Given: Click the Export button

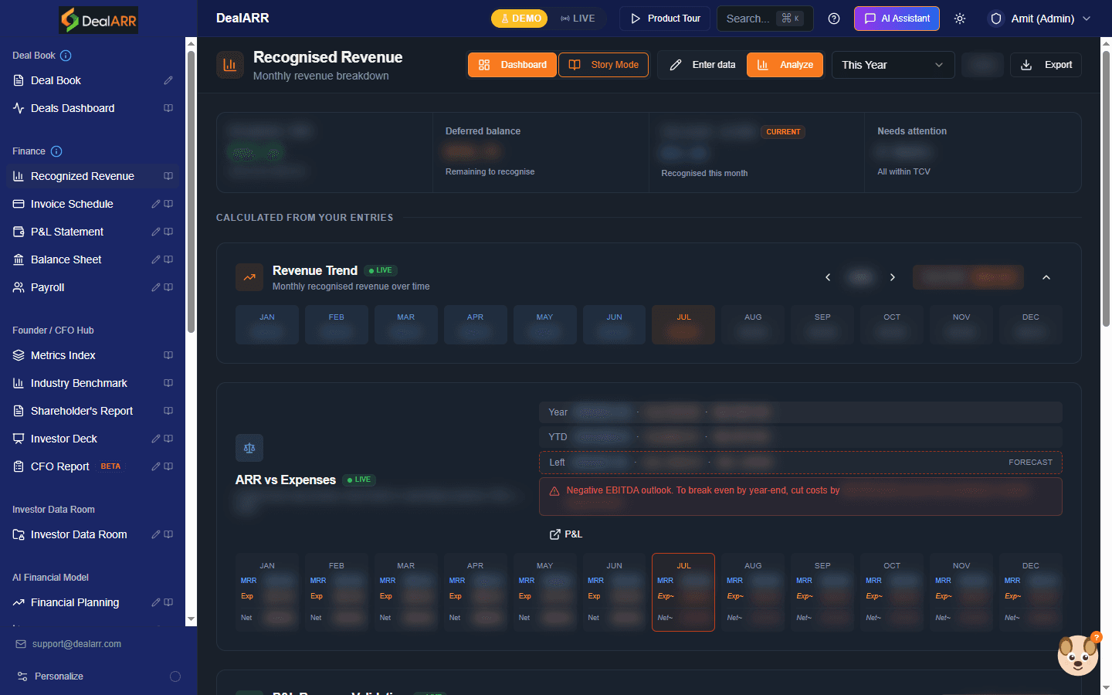Looking at the screenshot, I should tap(1046, 65).
